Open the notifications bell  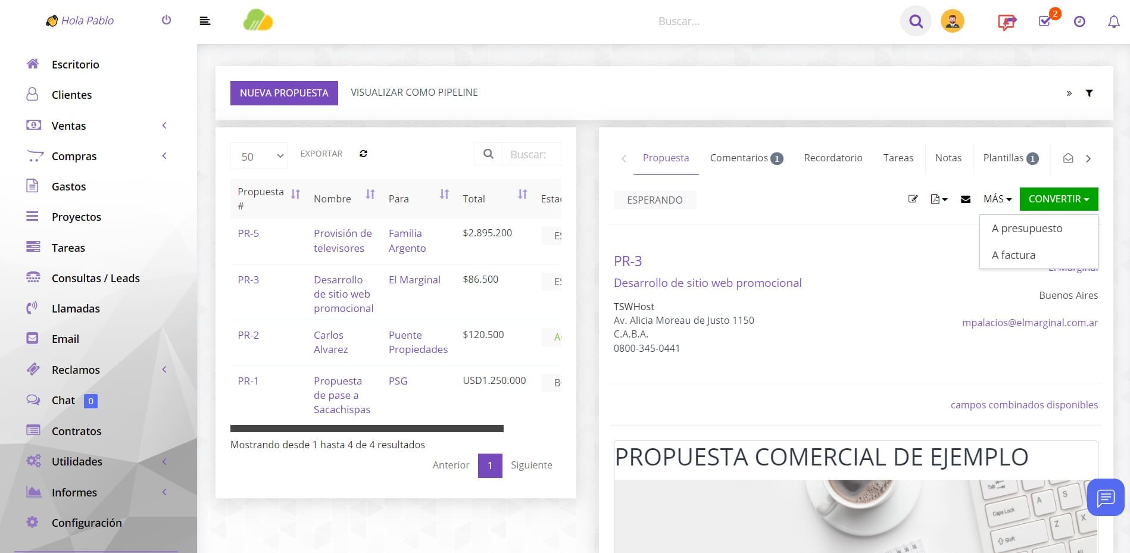point(1113,21)
